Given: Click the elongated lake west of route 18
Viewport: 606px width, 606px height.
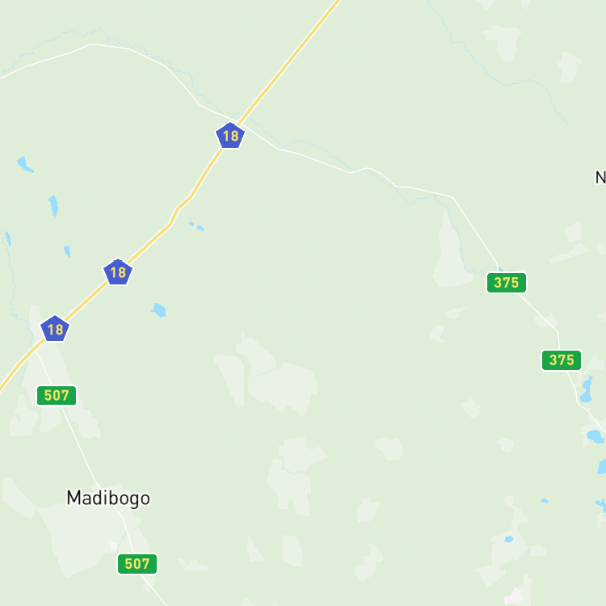Looking at the screenshot, I should coord(53,205).
